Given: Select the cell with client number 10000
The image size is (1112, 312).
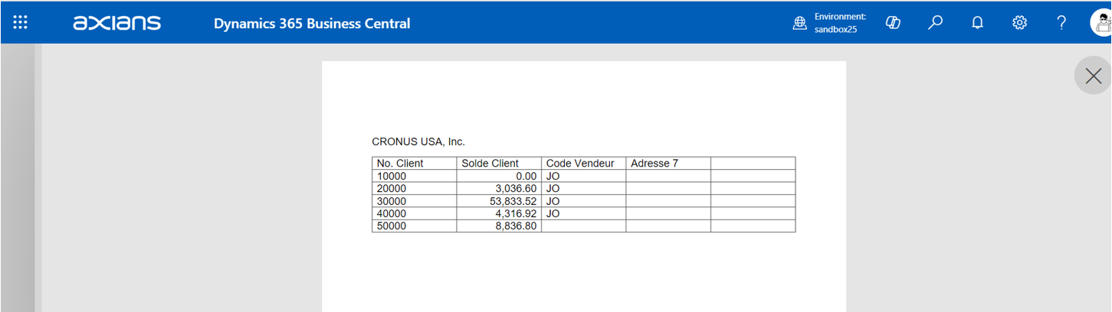Looking at the screenshot, I should click(x=392, y=177).
